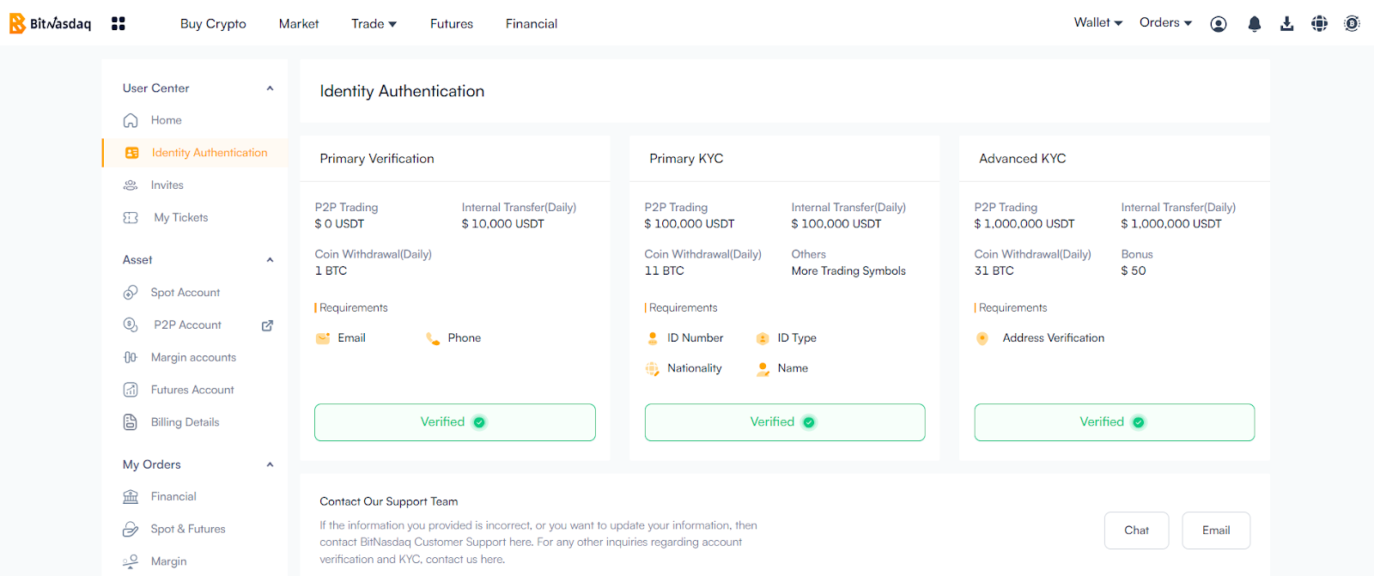Open the Orders dropdown
This screenshot has height=576, width=1374.
click(x=1165, y=22)
